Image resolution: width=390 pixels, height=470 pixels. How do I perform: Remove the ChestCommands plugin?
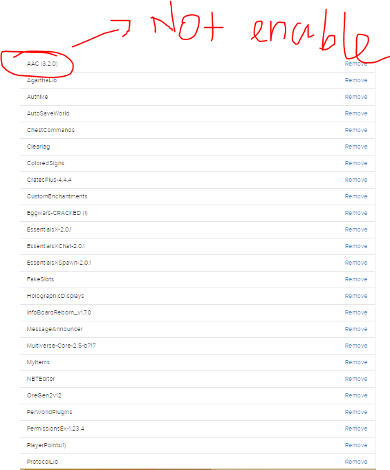[x=356, y=130]
